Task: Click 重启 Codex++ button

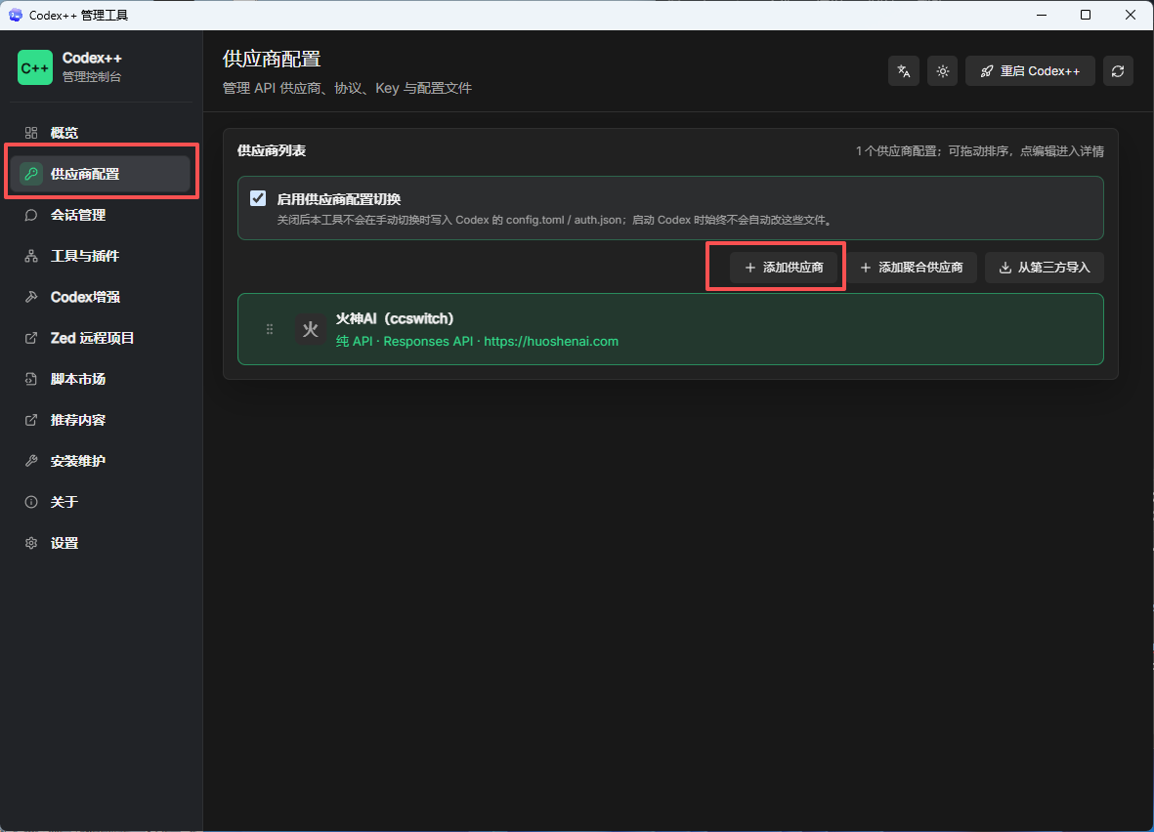Action: click(1030, 71)
